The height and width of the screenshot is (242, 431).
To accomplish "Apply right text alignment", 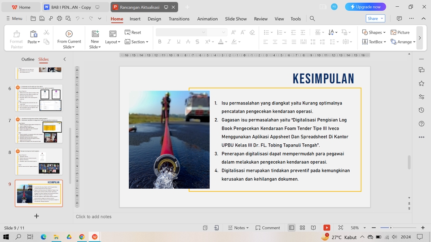I will tap(284, 42).
